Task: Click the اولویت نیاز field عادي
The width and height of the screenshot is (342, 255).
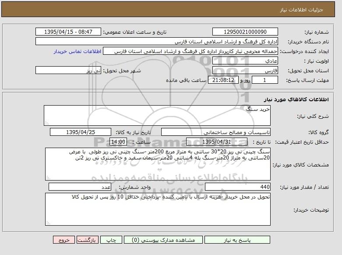Action: click(x=245, y=61)
